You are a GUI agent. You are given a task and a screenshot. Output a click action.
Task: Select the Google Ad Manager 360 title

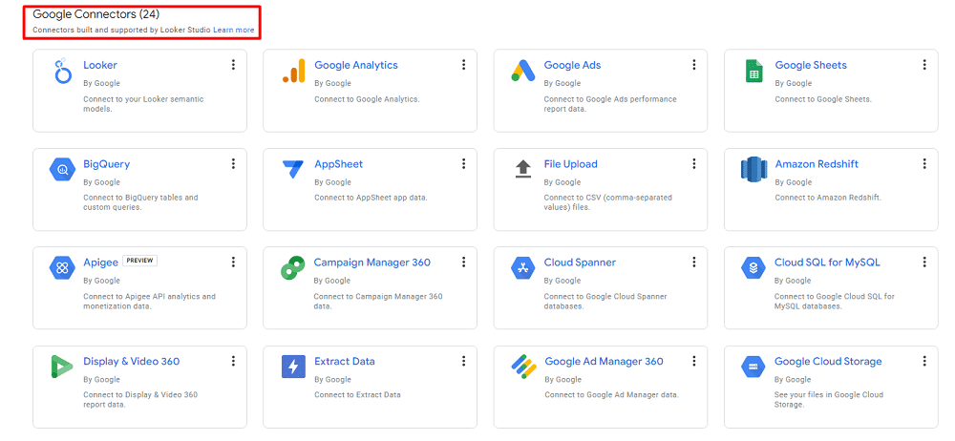604,361
